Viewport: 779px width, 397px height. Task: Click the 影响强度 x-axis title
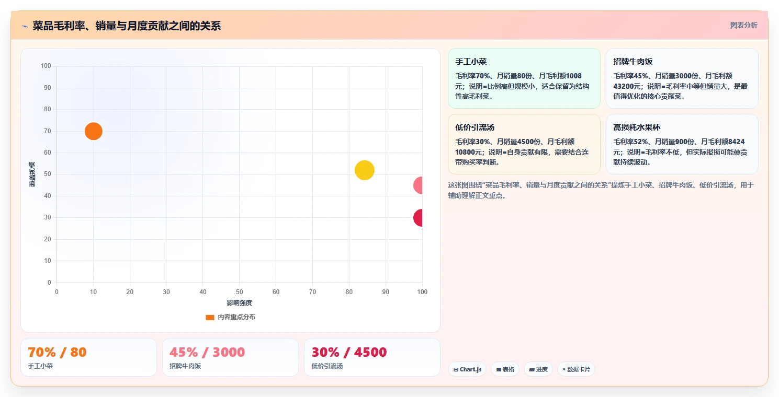[239, 303]
